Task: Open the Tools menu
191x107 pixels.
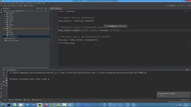Action: [x=31, y=3]
